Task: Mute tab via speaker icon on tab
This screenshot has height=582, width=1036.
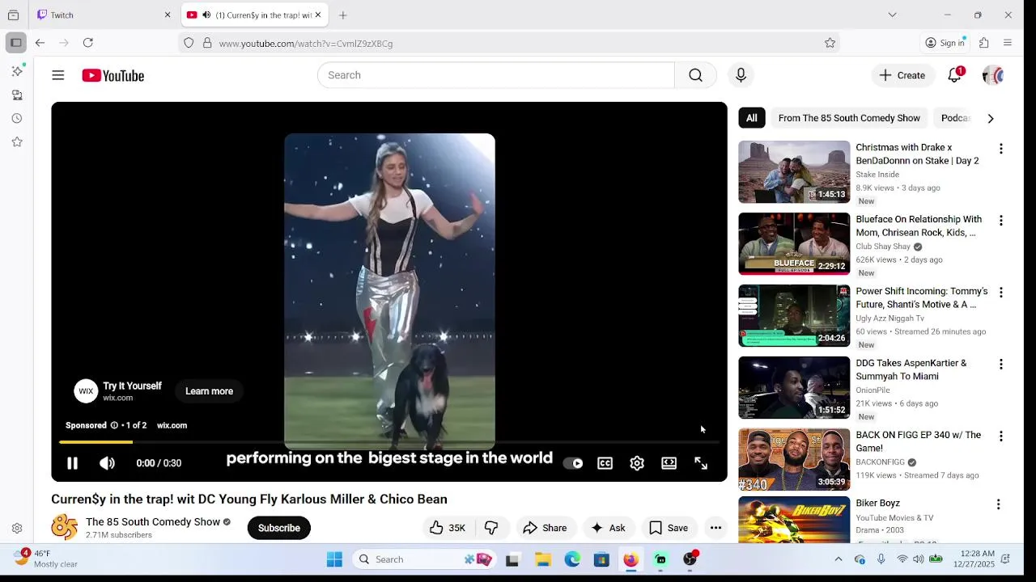Action: tap(206, 15)
